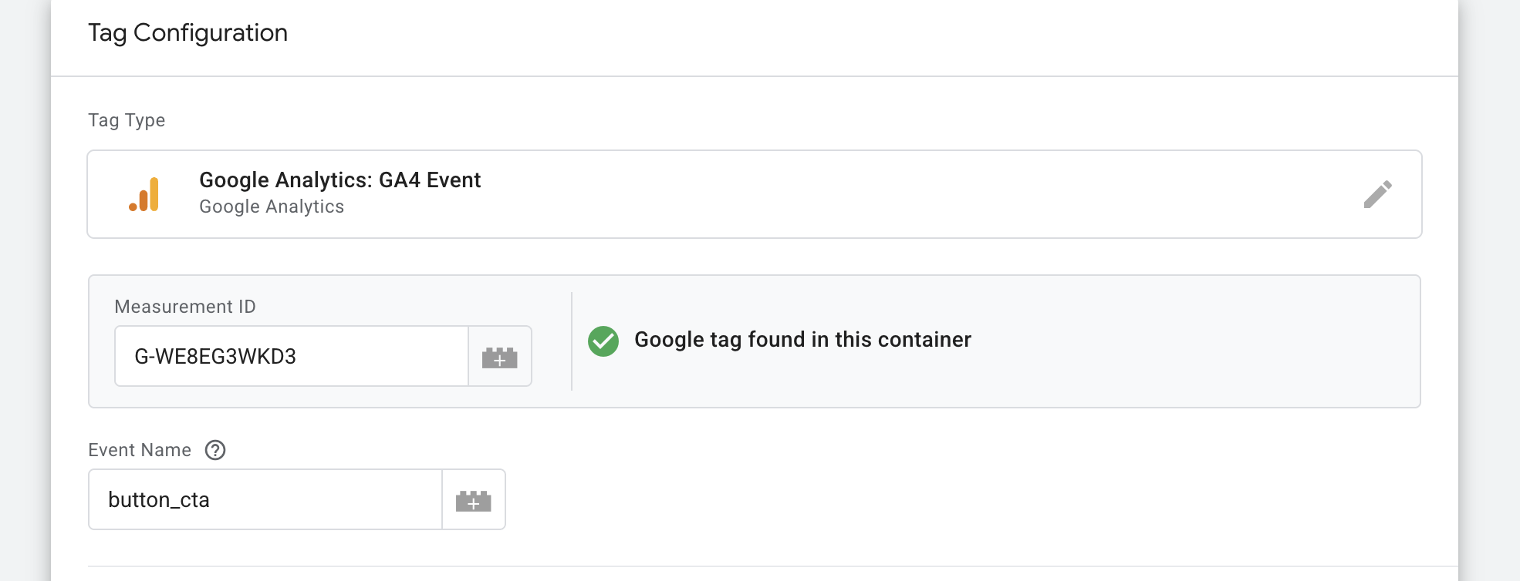Click the button_cta event name text

(x=159, y=500)
